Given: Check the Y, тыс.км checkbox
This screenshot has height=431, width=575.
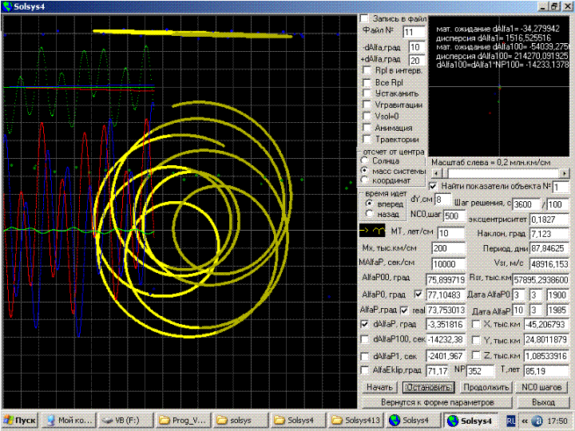Looking at the screenshot, I should 476,340.
